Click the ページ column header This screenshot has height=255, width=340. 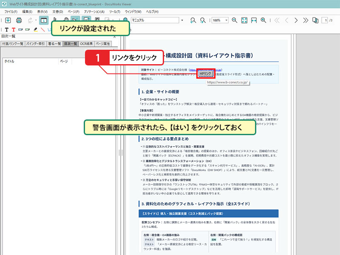(x=65, y=61)
